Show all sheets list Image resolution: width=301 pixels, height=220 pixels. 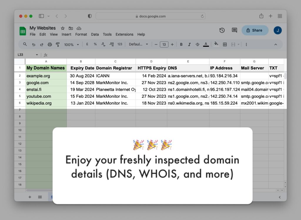coord(40,197)
